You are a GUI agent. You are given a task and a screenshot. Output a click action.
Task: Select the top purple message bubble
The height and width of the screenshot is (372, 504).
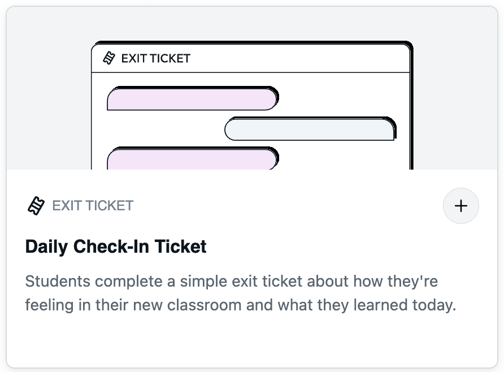[193, 98]
